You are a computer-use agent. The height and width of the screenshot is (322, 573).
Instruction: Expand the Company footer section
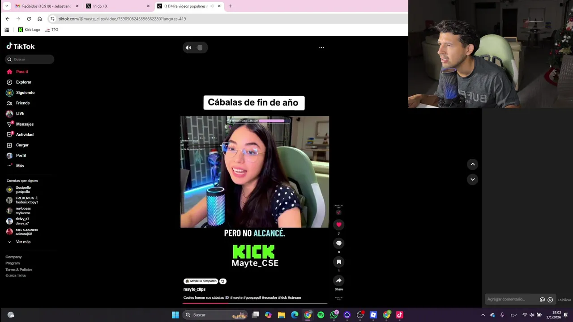[13, 257]
